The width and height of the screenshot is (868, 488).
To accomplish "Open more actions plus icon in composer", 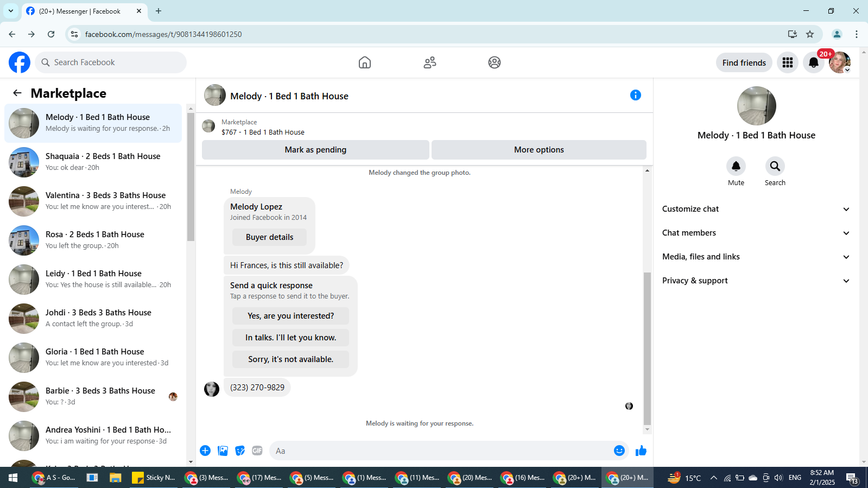I will 205,451.
